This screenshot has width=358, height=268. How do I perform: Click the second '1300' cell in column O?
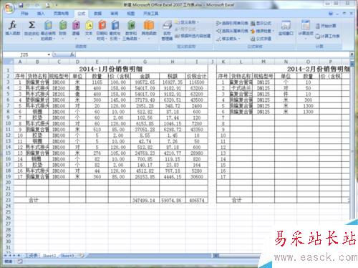308,112
